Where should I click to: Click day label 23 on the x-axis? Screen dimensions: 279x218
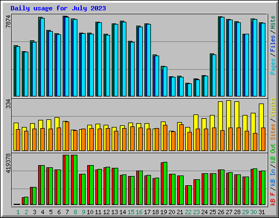point(196,212)
